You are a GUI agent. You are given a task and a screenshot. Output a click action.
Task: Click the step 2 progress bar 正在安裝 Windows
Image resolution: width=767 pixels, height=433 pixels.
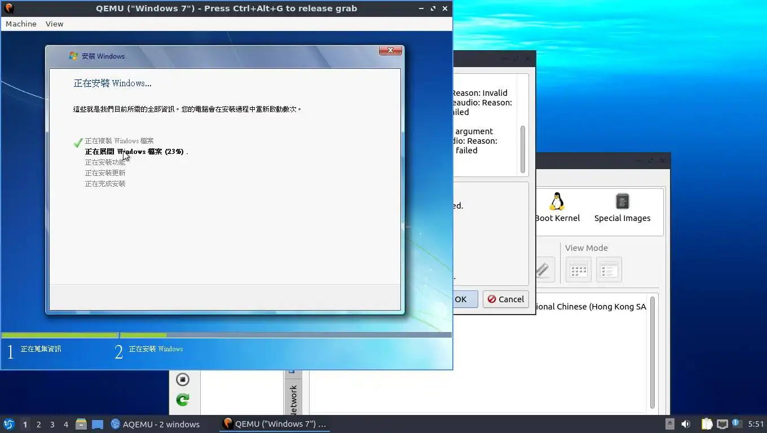(x=285, y=335)
